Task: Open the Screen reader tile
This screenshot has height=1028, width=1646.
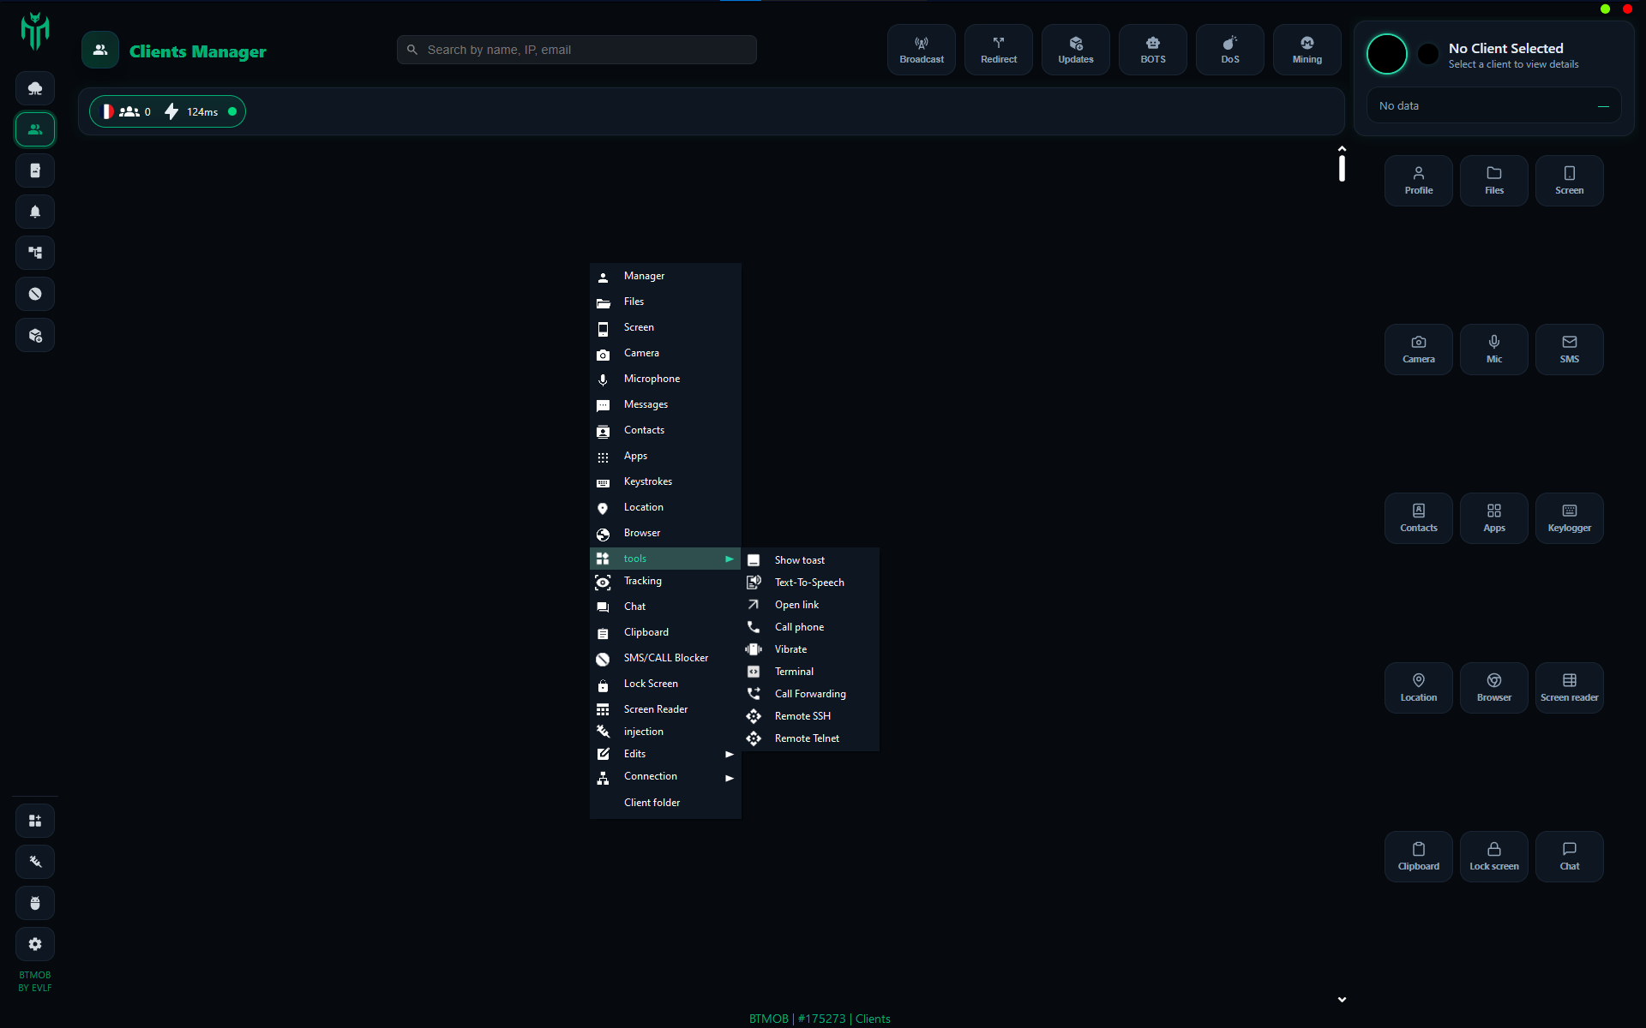Action: [x=1569, y=687]
